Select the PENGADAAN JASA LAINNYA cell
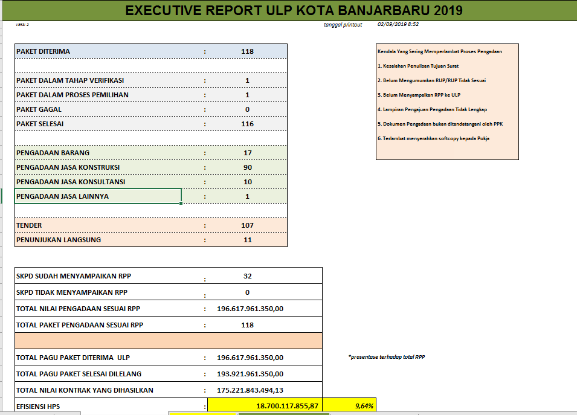 tap(98, 196)
